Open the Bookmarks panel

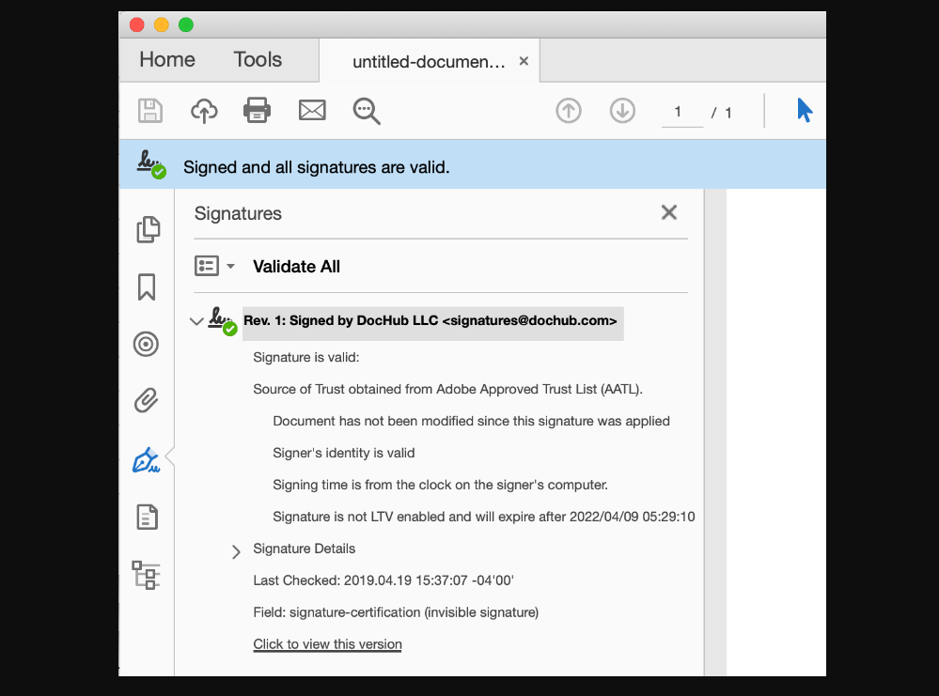(x=147, y=286)
